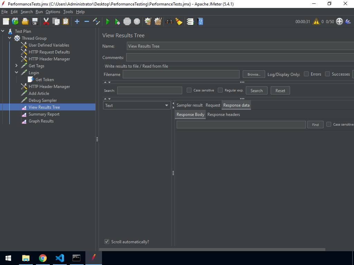Expand all nodes with plus icon
The image size is (354, 265).
(x=77, y=21)
